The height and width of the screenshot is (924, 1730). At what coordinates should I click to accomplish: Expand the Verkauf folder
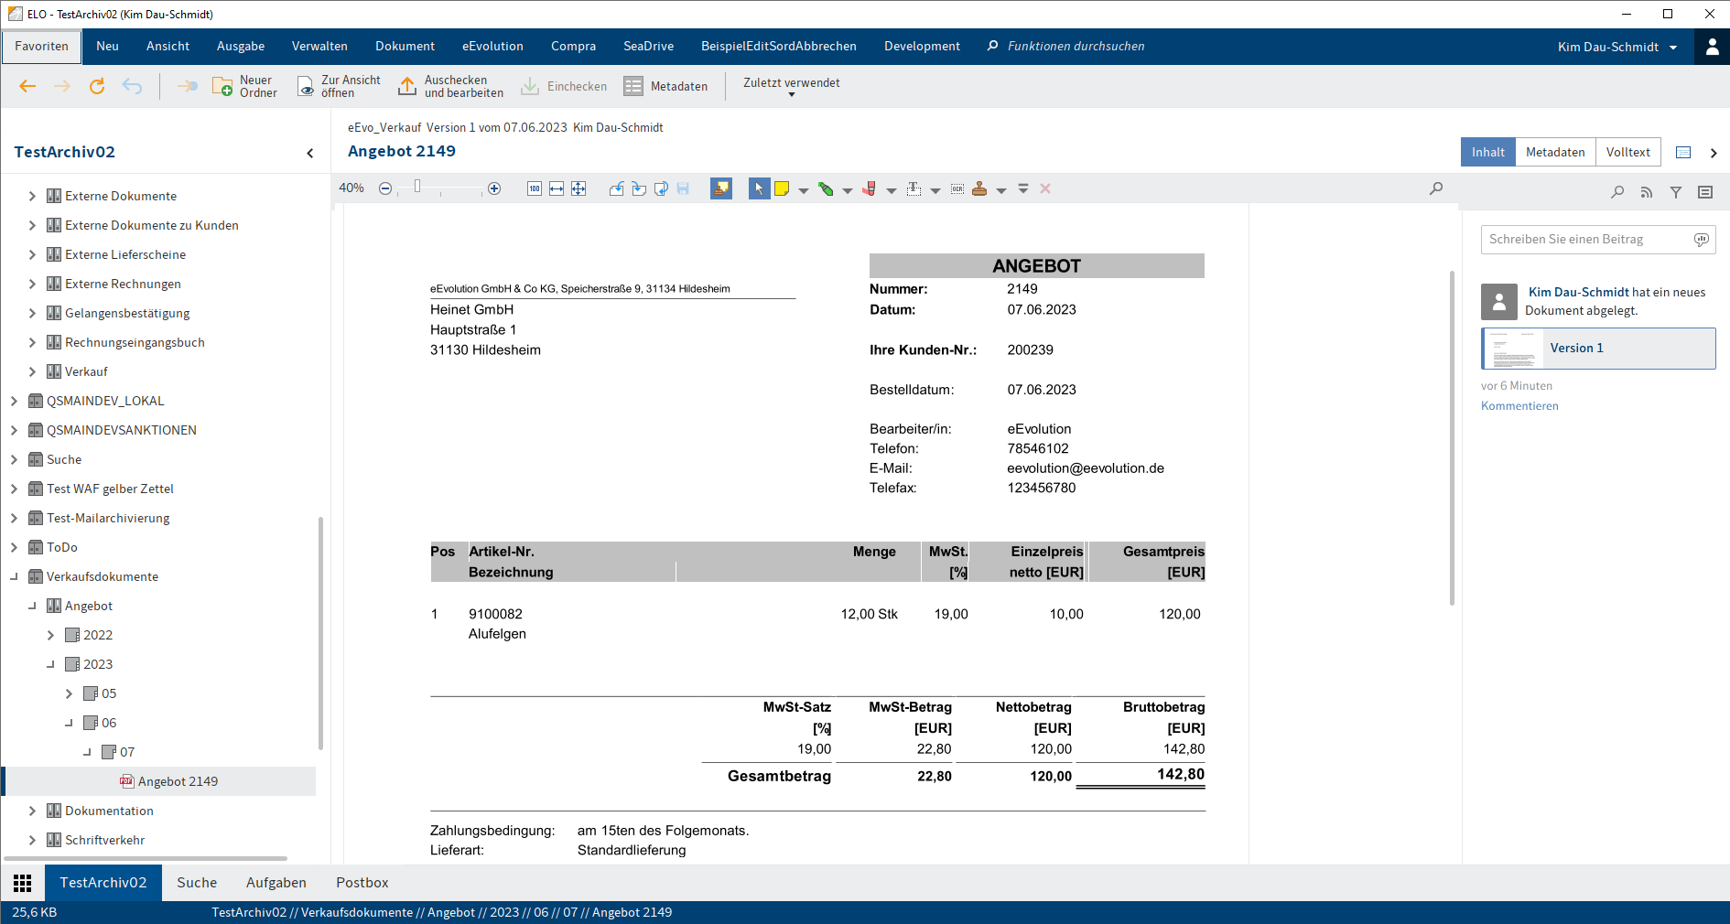(32, 371)
